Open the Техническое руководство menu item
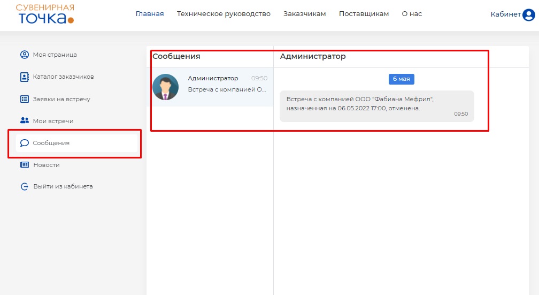This screenshot has height=295, width=539. click(224, 14)
